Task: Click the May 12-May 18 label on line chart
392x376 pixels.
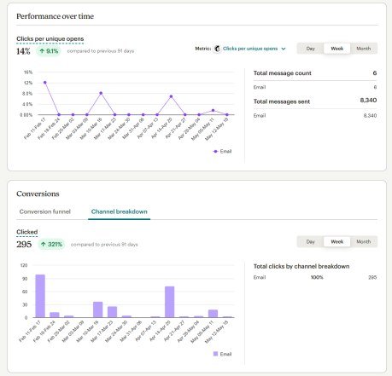Action: click(218, 129)
